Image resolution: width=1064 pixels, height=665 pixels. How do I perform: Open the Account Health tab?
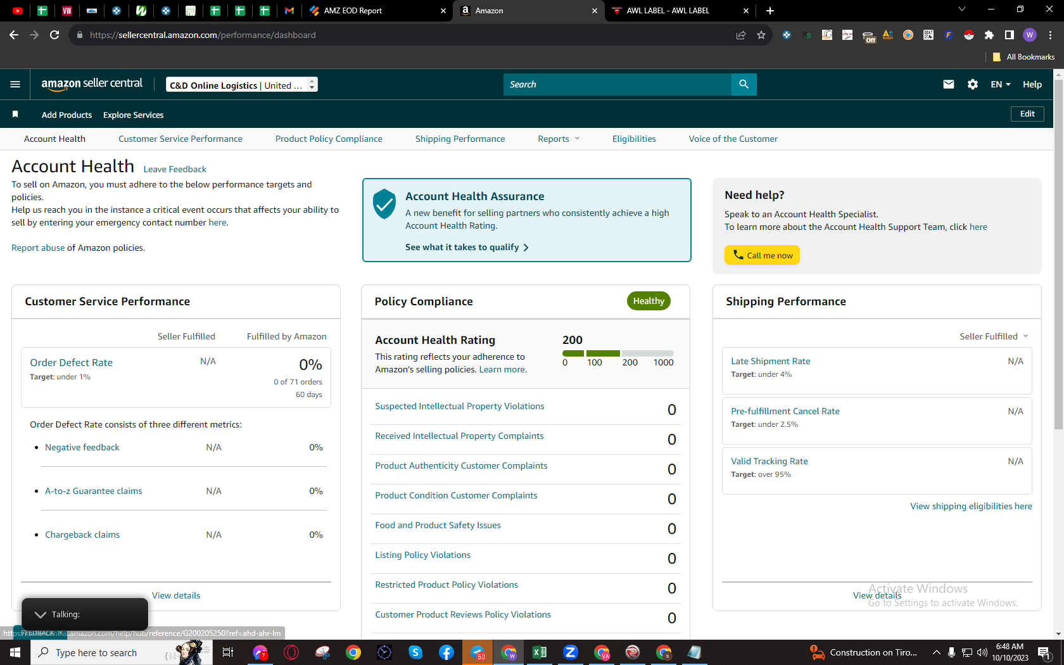tap(54, 139)
